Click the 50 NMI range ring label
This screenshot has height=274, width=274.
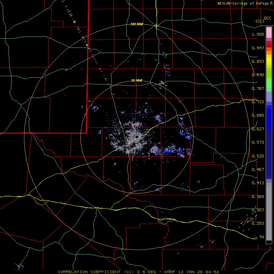pos(137,81)
